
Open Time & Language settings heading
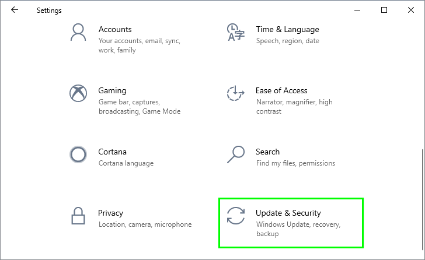[287, 29]
